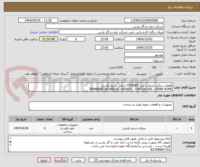Click the توضیحات خریدار notes textarea
Screen dimensions: 200x167
tap(90, 144)
